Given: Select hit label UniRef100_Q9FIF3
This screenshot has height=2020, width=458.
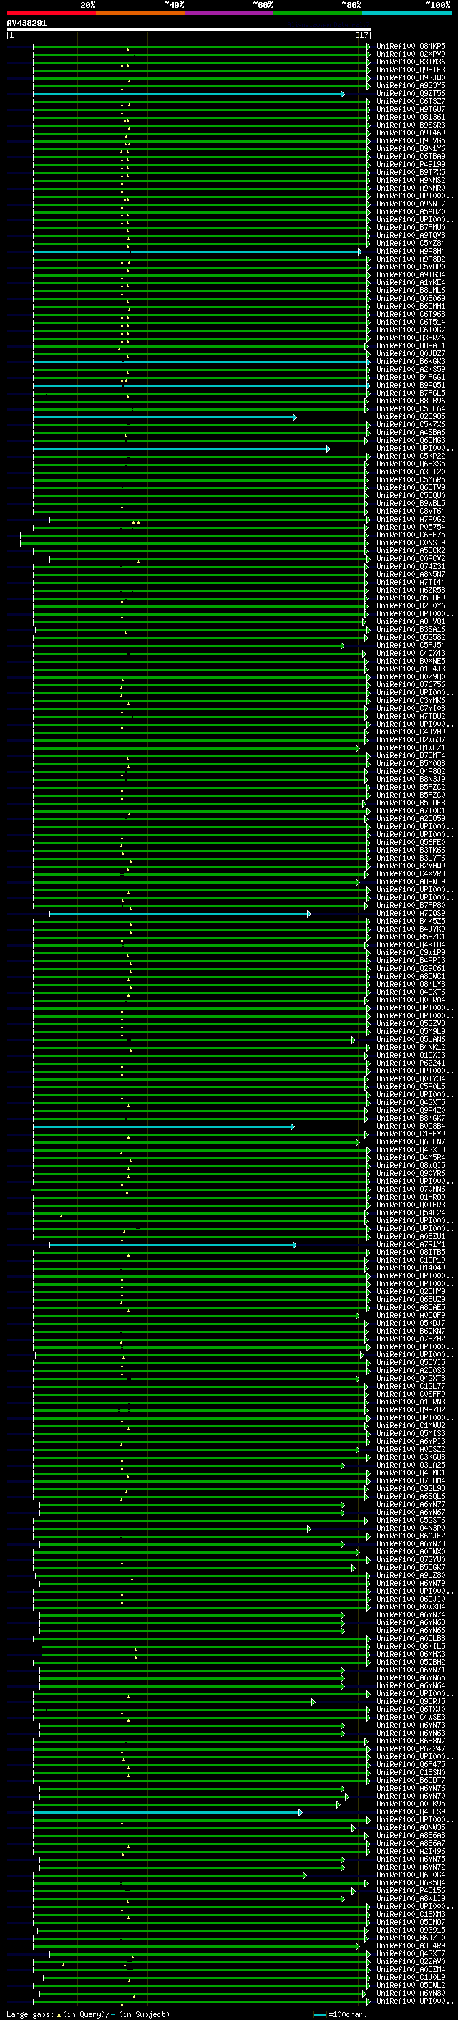Looking at the screenshot, I should 411,70.
